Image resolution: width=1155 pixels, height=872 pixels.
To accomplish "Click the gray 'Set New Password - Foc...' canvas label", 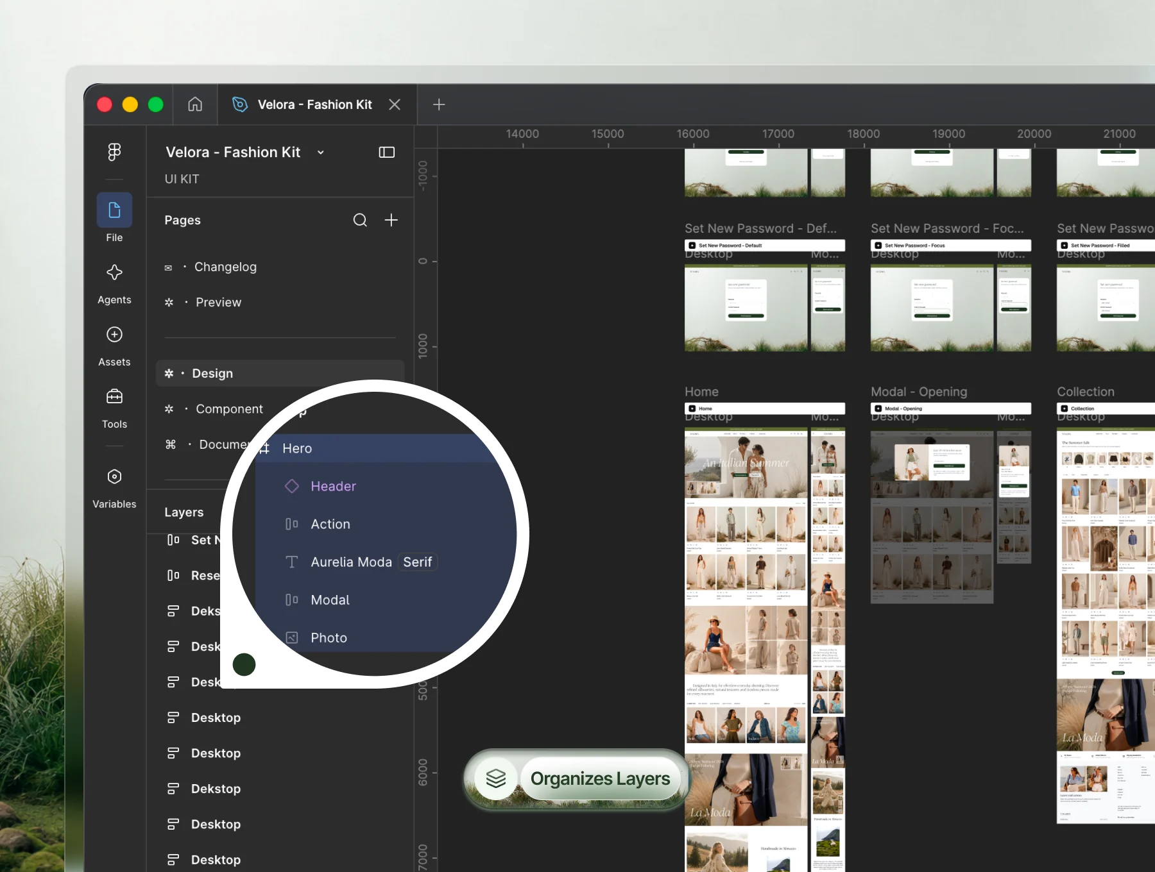I will click(x=947, y=228).
